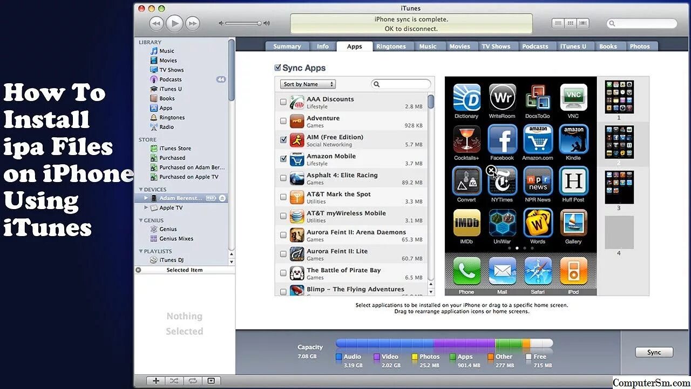Open iTunes Store in the sidebar
691x389 pixels.
pyautogui.click(x=175, y=148)
